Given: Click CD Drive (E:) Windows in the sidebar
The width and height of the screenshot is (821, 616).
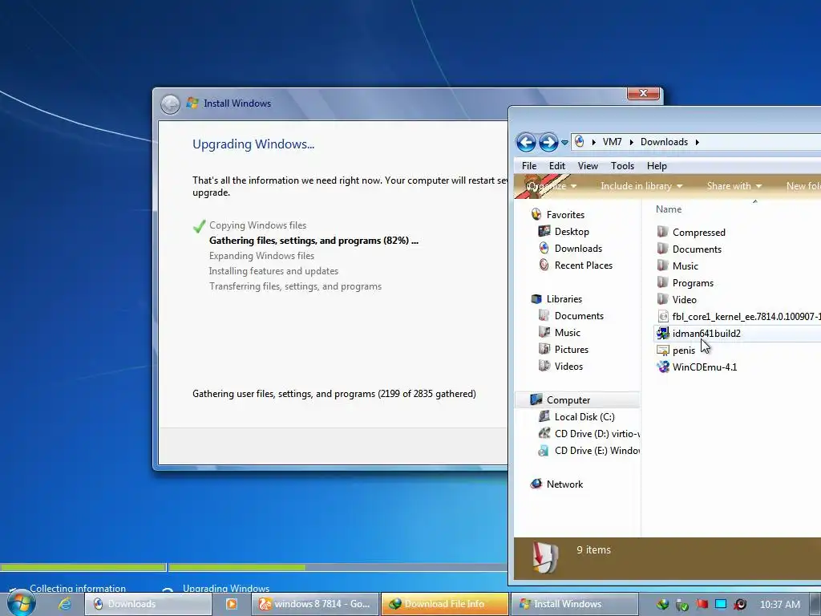Looking at the screenshot, I should point(597,451).
